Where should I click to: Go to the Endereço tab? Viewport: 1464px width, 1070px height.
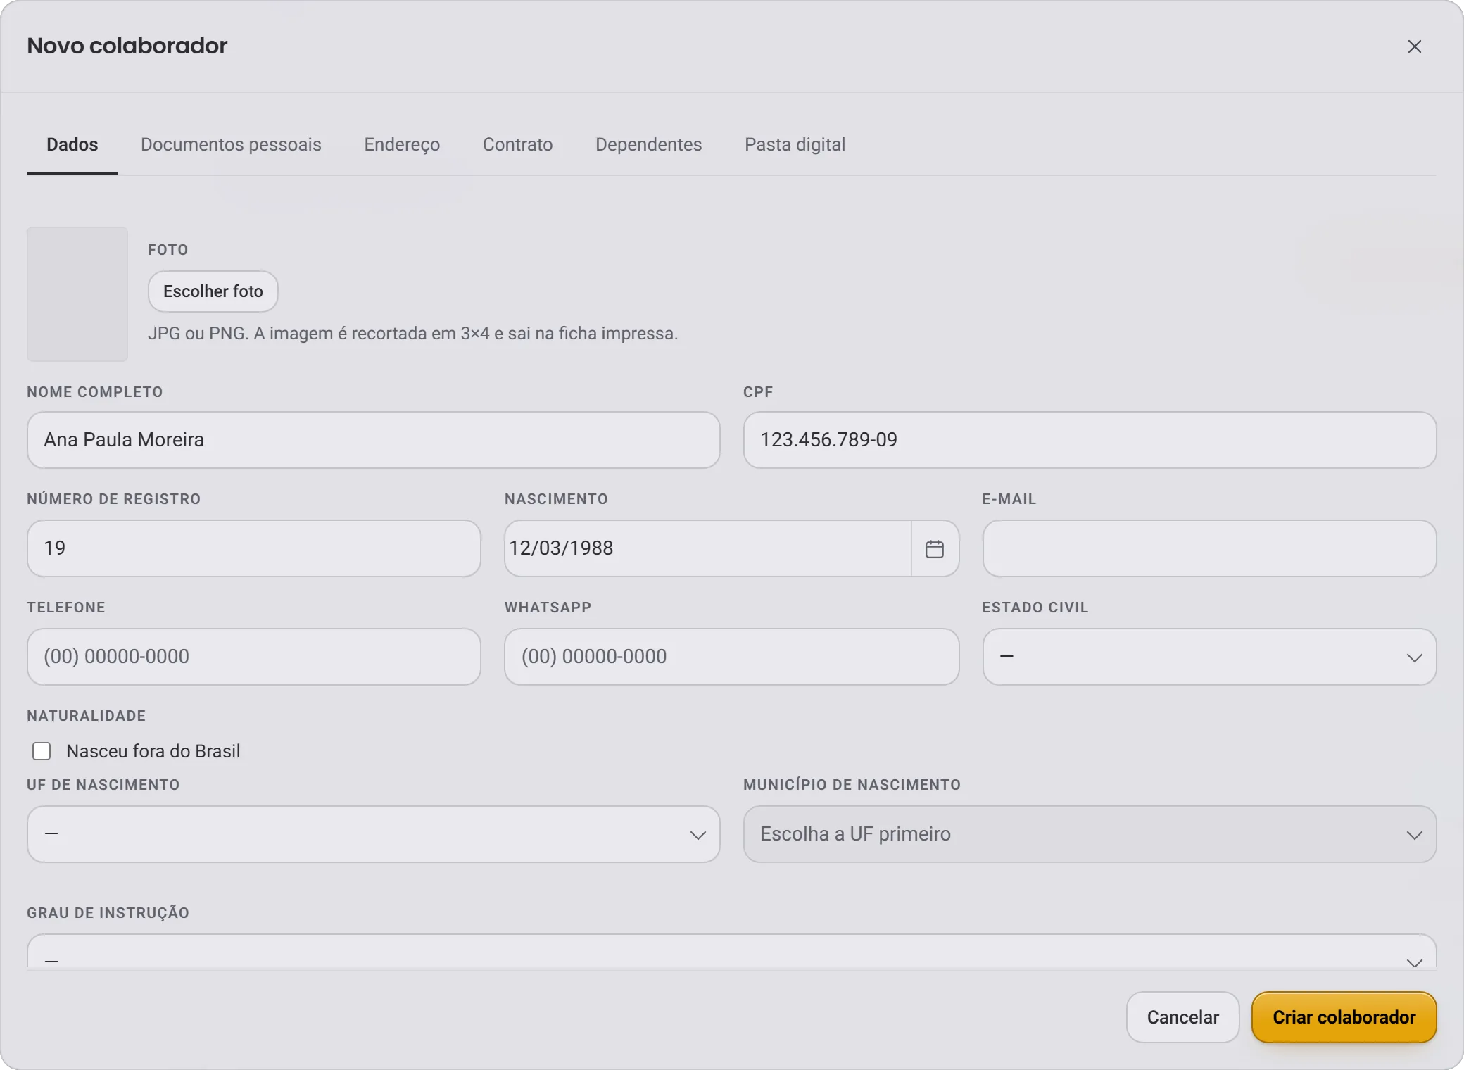pos(402,144)
